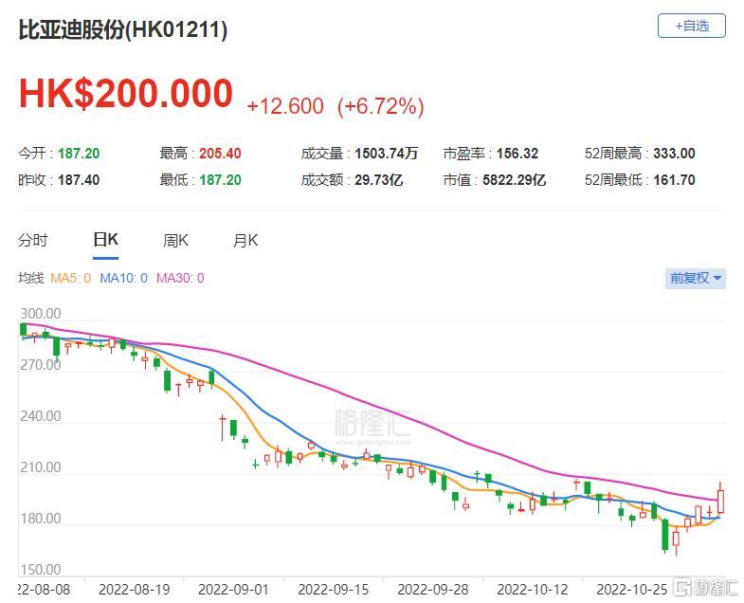Click the 150.00 y-axis label

(41, 569)
